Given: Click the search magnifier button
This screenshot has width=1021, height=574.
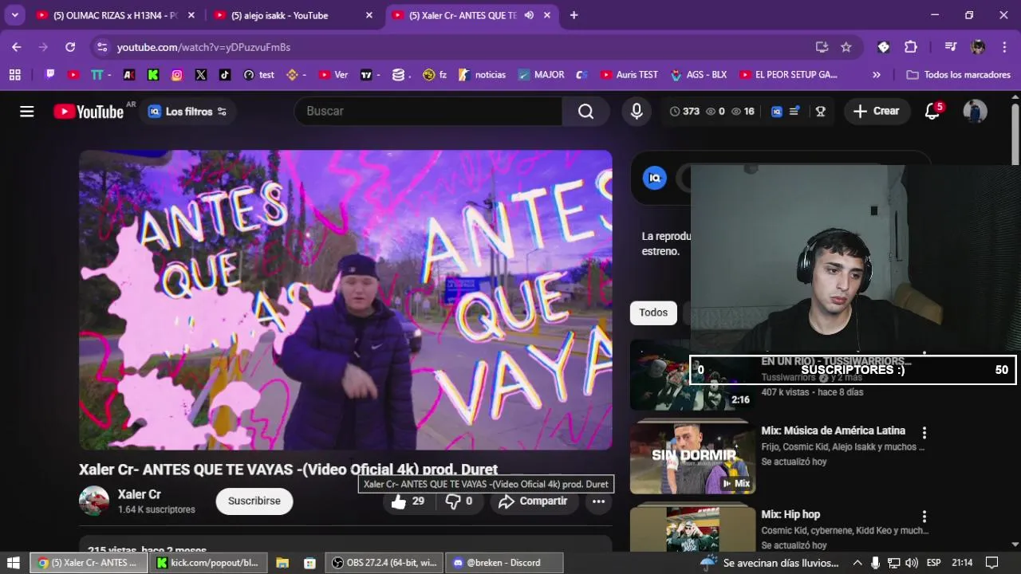Looking at the screenshot, I should pos(585,111).
